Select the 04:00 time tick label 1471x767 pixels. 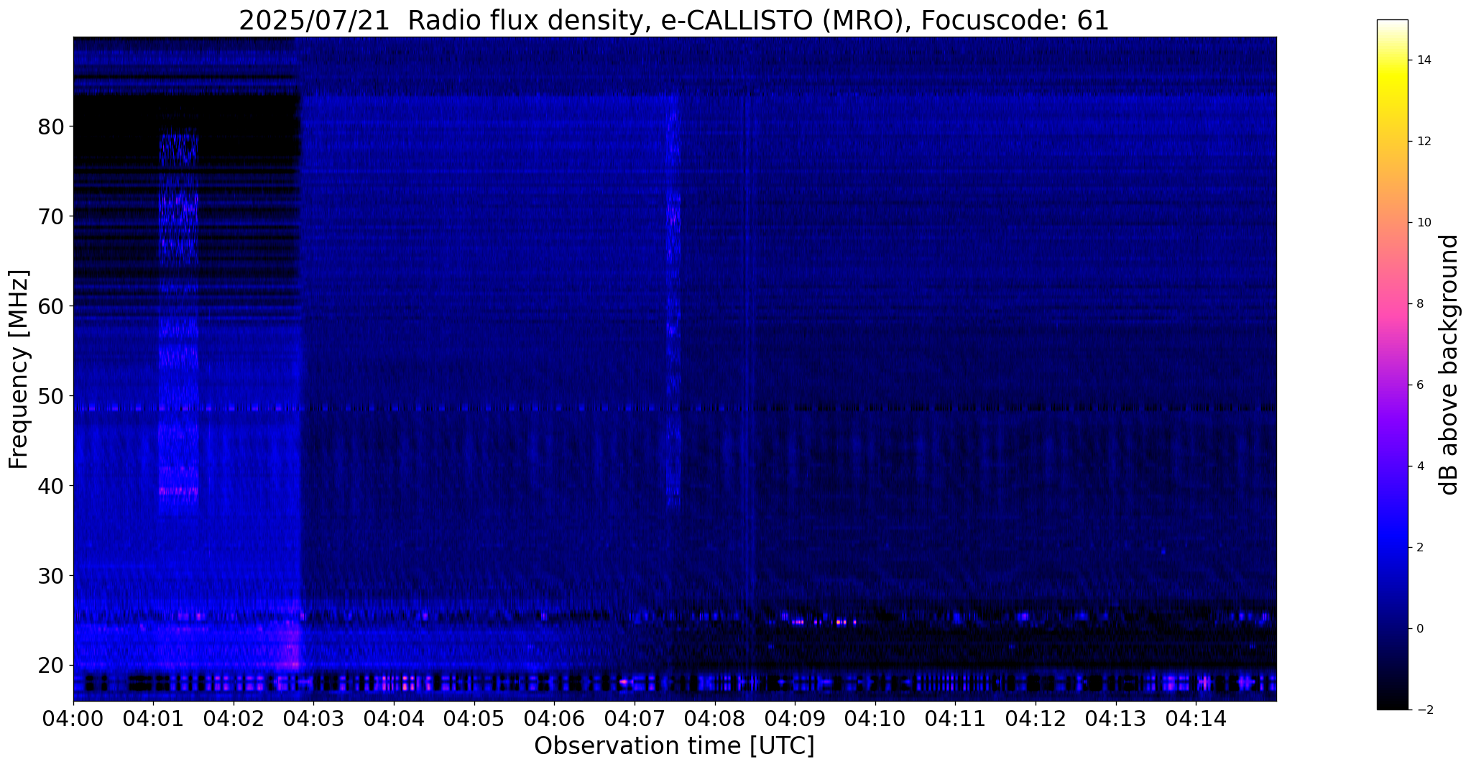(73, 719)
